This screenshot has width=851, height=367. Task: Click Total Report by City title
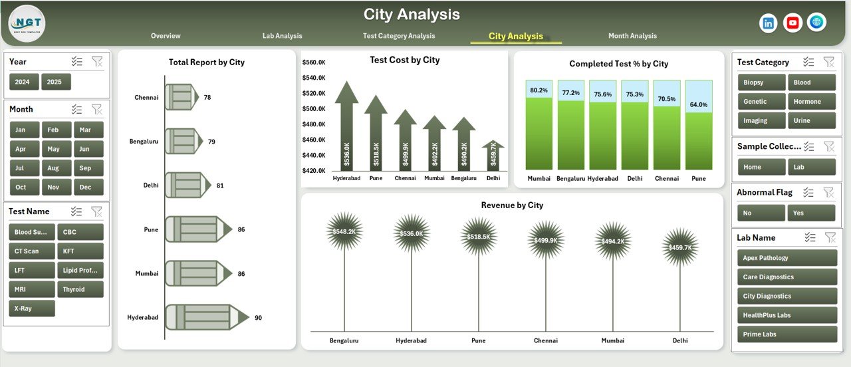pyautogui.click(x=207, y=62)
